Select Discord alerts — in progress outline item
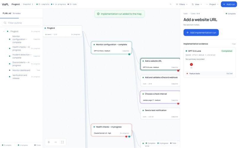 click(x=21, y=64)
